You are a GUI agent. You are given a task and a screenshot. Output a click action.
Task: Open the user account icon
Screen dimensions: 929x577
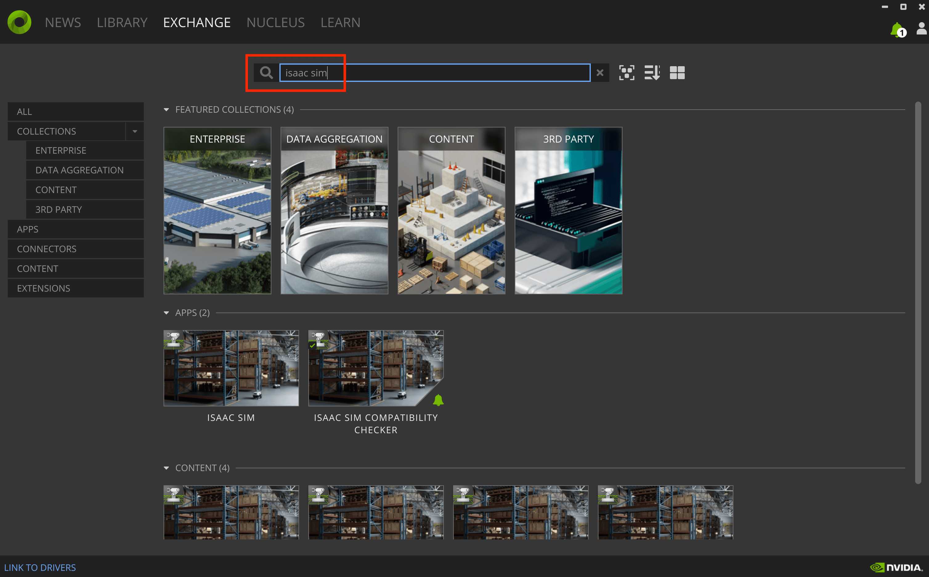click(921, 29)
